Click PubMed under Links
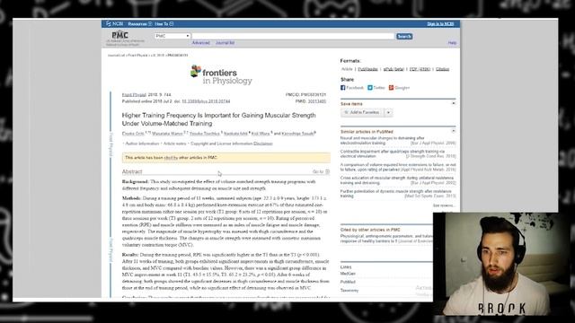The image size is (575, 323). point(348,282)
